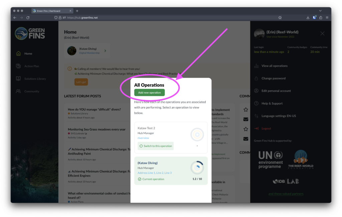Open Help & Support via its question mark icon
Screen dimensions: 342x217
click(x=256, y=103)
